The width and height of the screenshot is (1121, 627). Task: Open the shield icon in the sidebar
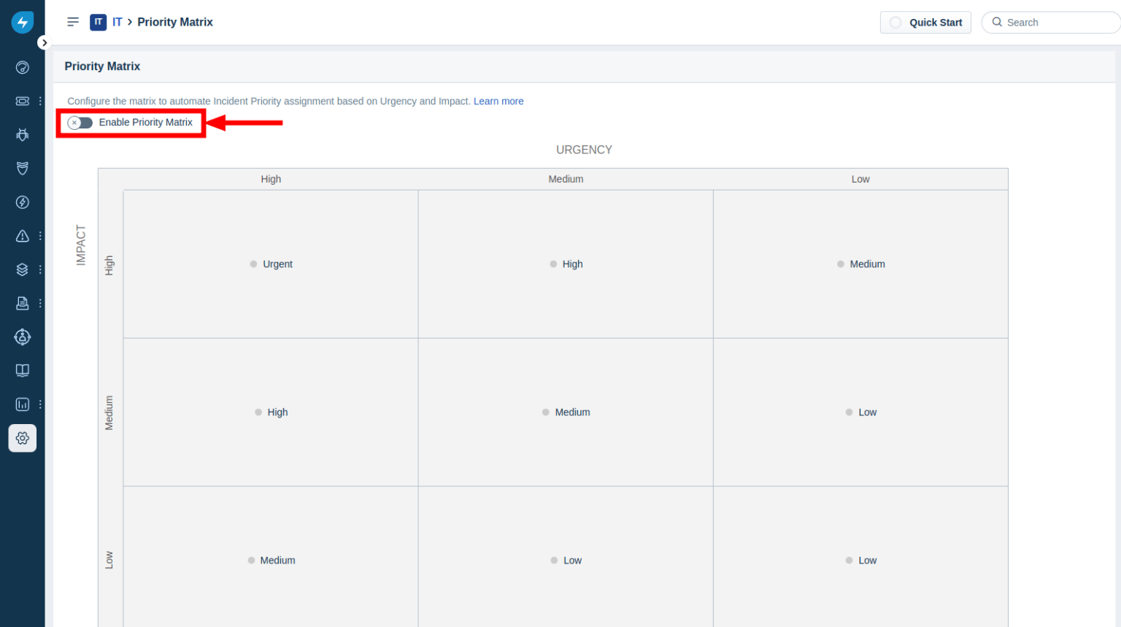(x=22, y=169)
